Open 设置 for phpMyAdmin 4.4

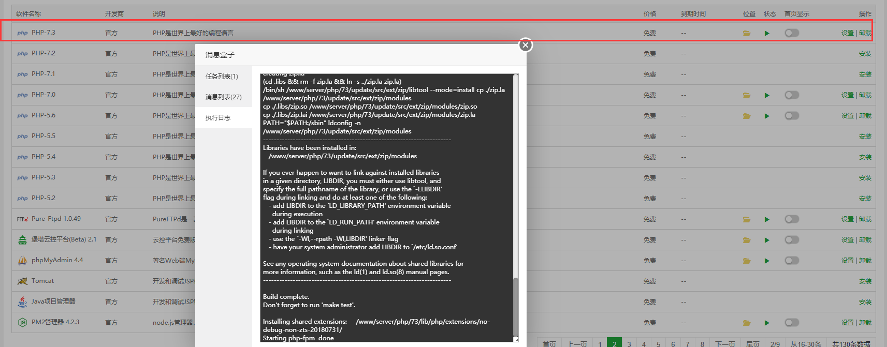(x=847, y=261)
